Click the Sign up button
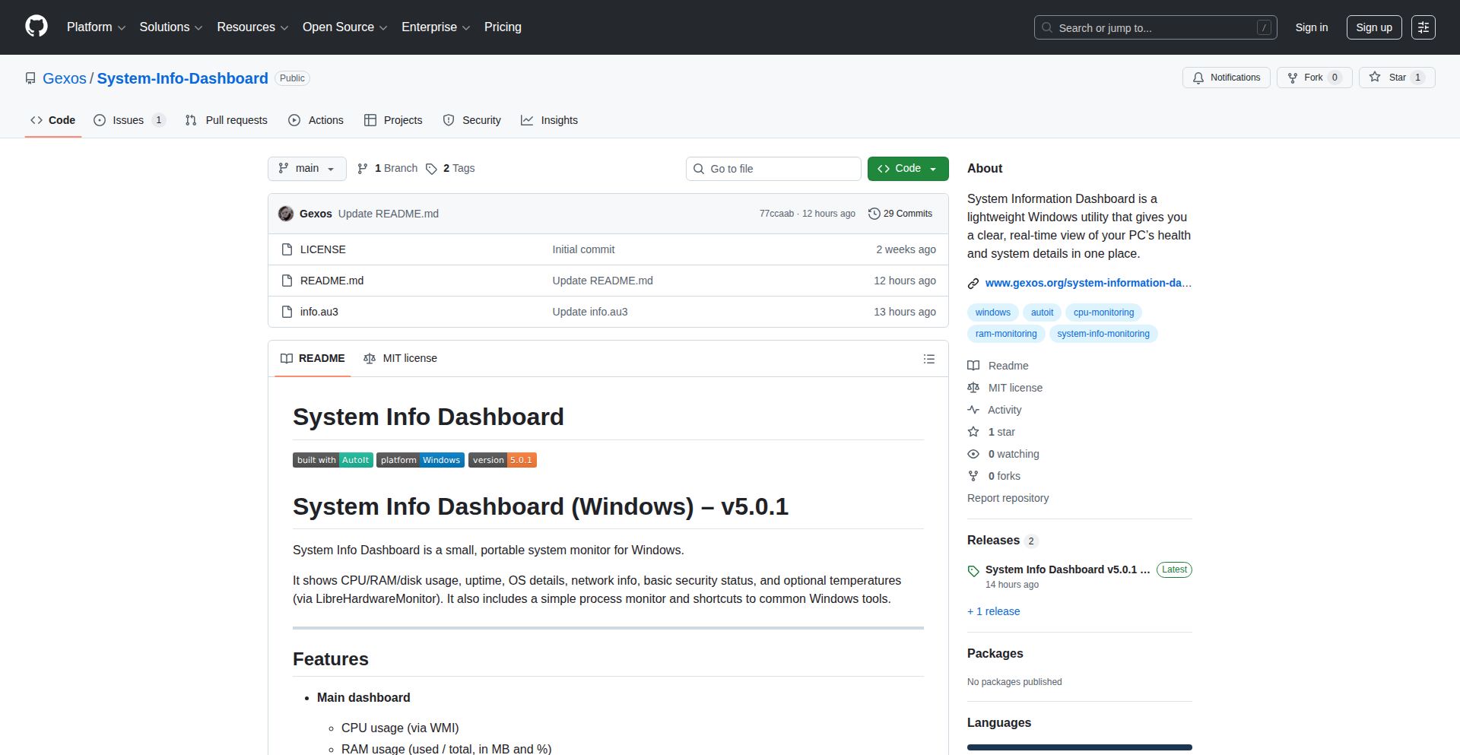The width and height of the screenshot is (1460, 755). point(1373,27)
